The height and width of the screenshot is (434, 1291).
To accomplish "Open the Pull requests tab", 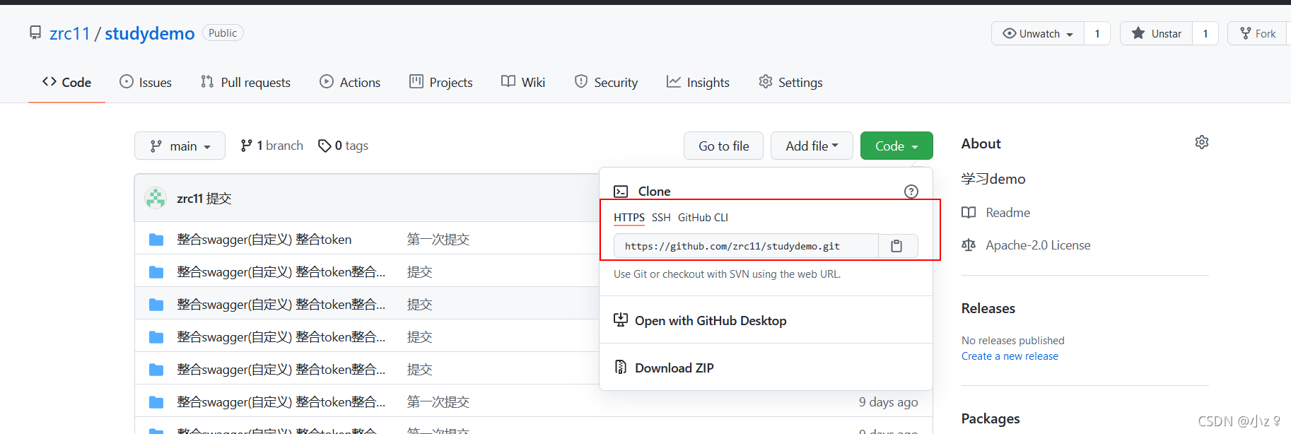I will (245, 82).
